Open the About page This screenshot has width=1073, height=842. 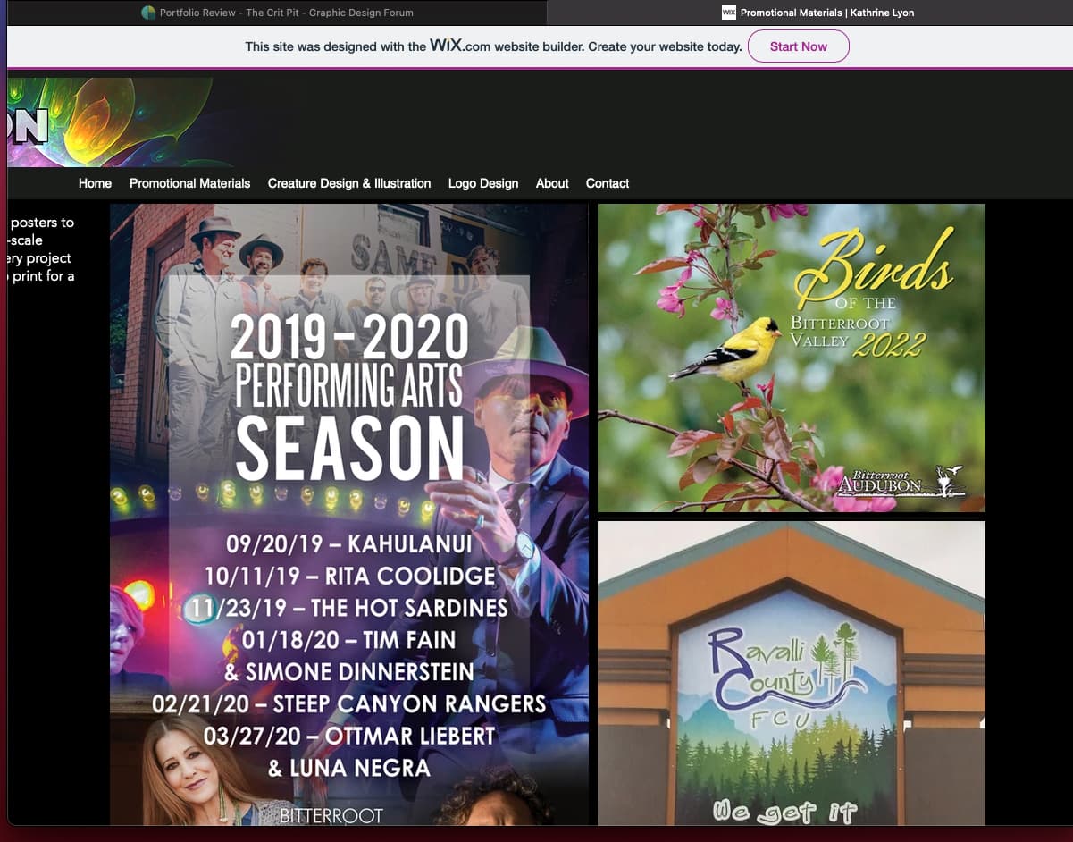pos(552,183)
